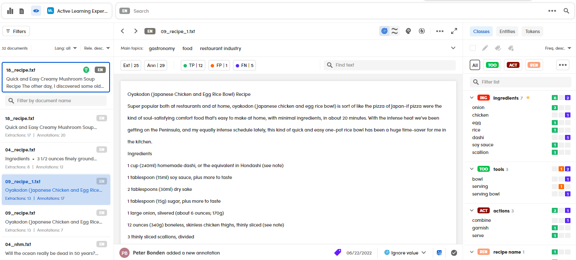Open the Freq. desc. sort dropdown
576x260 pixels.
(x=558, y=48)
